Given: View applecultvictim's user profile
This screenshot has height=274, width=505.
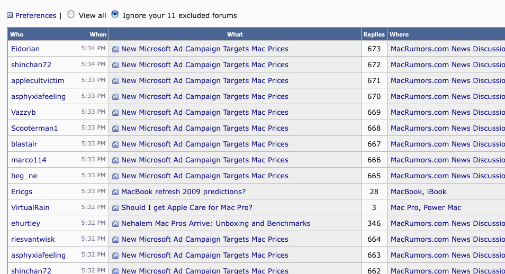Looking at the screenshot, I should coord(38,80).
